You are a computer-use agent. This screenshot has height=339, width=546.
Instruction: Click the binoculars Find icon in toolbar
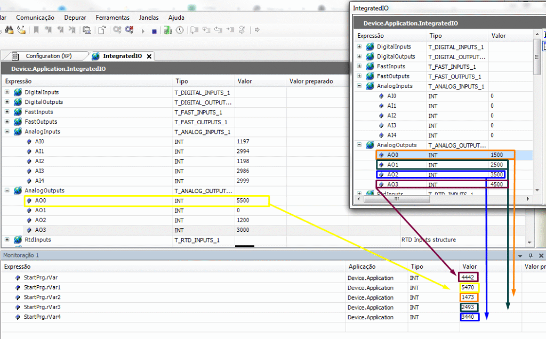pos(9,30)
